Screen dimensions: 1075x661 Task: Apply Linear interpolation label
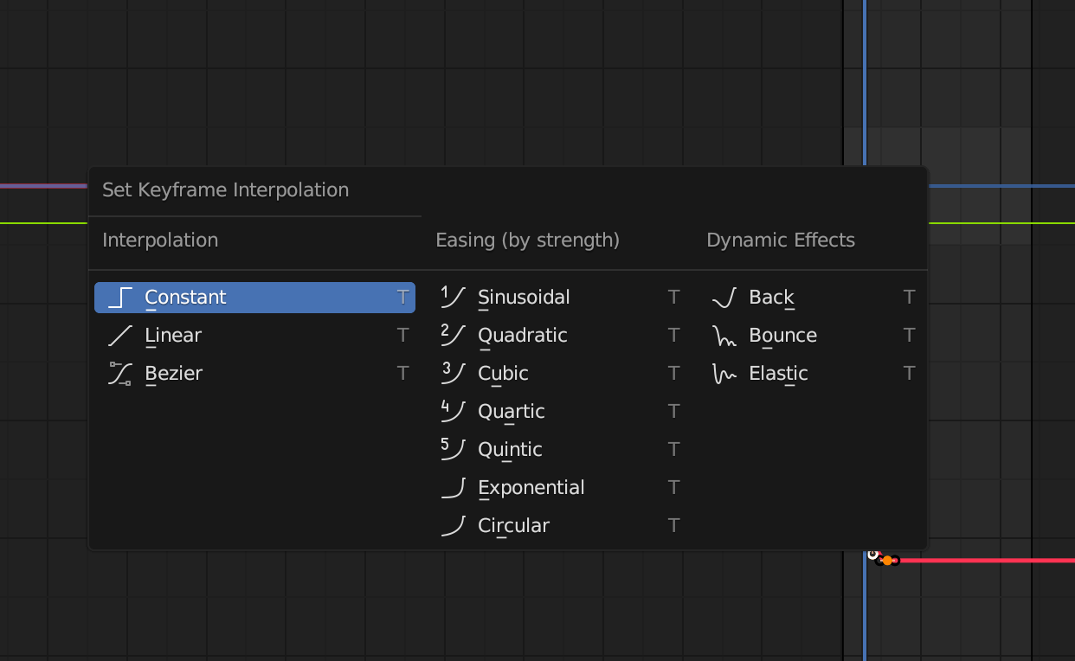[x=173, y=336]
